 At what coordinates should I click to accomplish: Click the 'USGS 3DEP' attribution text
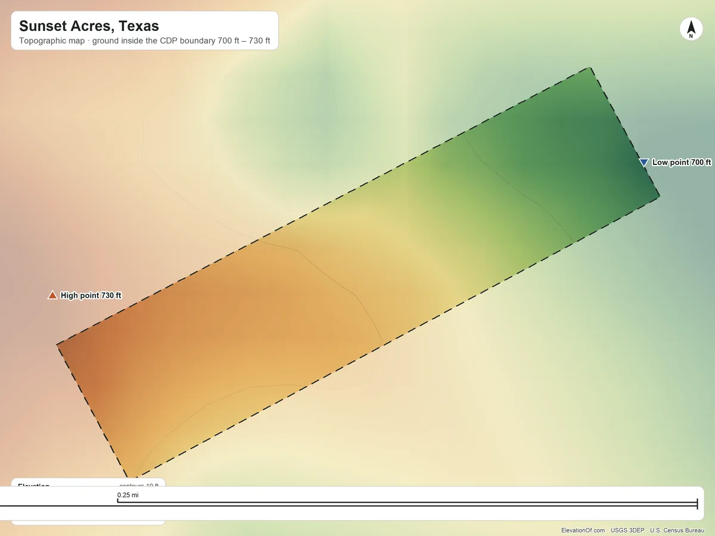[627, 530]
